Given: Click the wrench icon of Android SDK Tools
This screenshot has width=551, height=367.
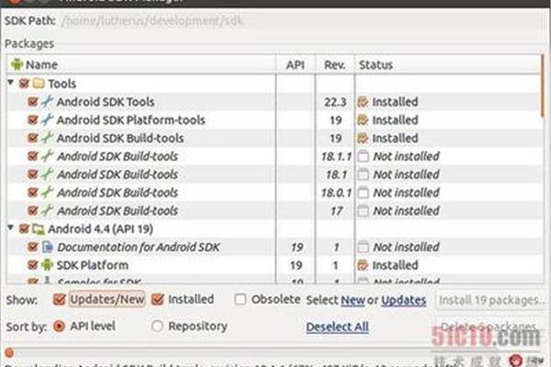Looking at the screenshot, I should tap(47, 101).
